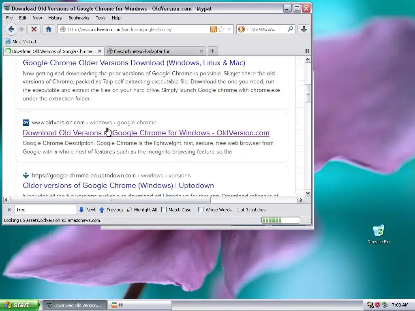The image size is (415, 311).
Task: Open the URL history dropdown arrow
Action: point(229,29)
